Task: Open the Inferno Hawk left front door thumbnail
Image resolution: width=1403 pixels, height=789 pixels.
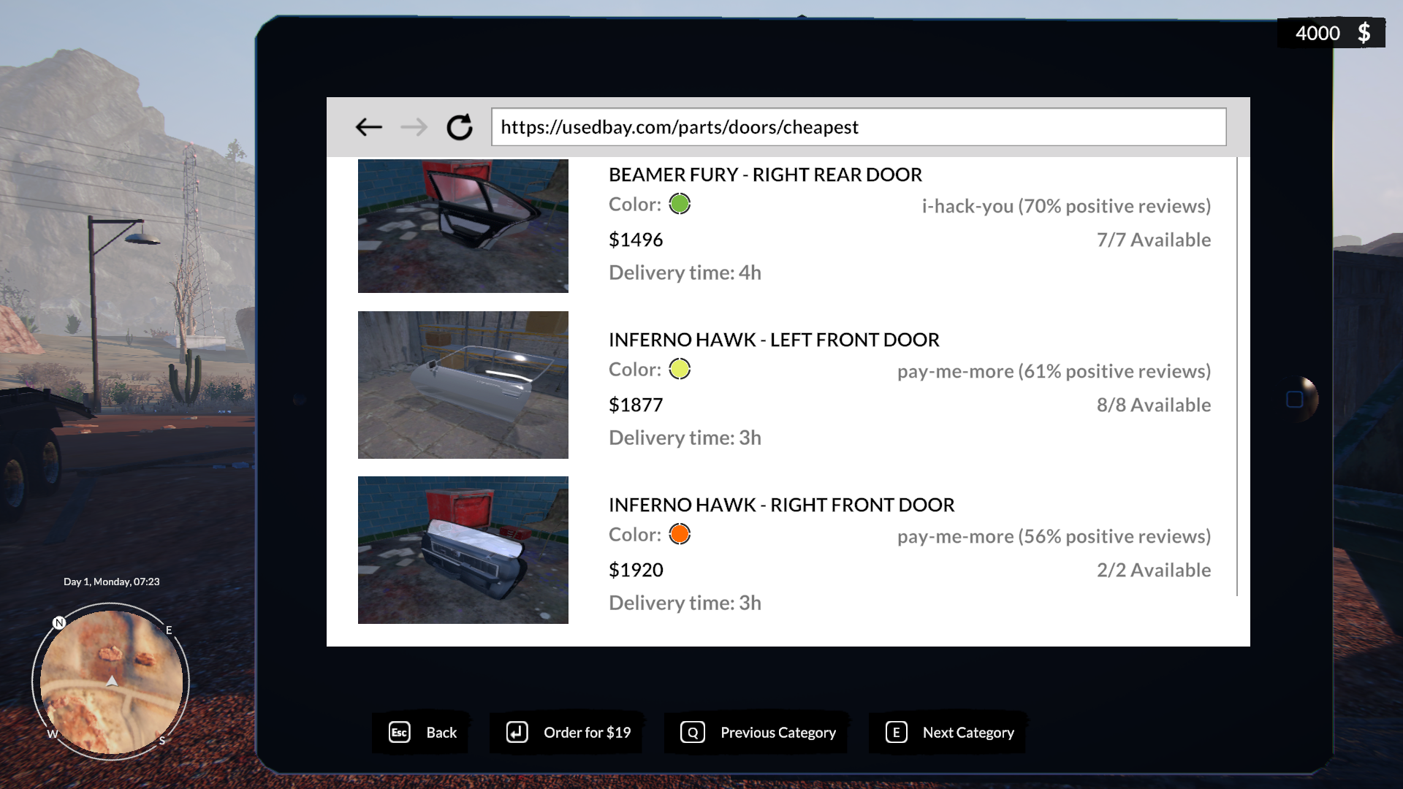Action: click(463, 385)
